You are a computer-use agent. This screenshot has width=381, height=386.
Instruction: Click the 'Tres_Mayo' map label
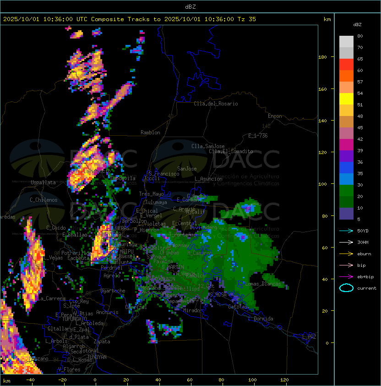[x=151, y=194]
